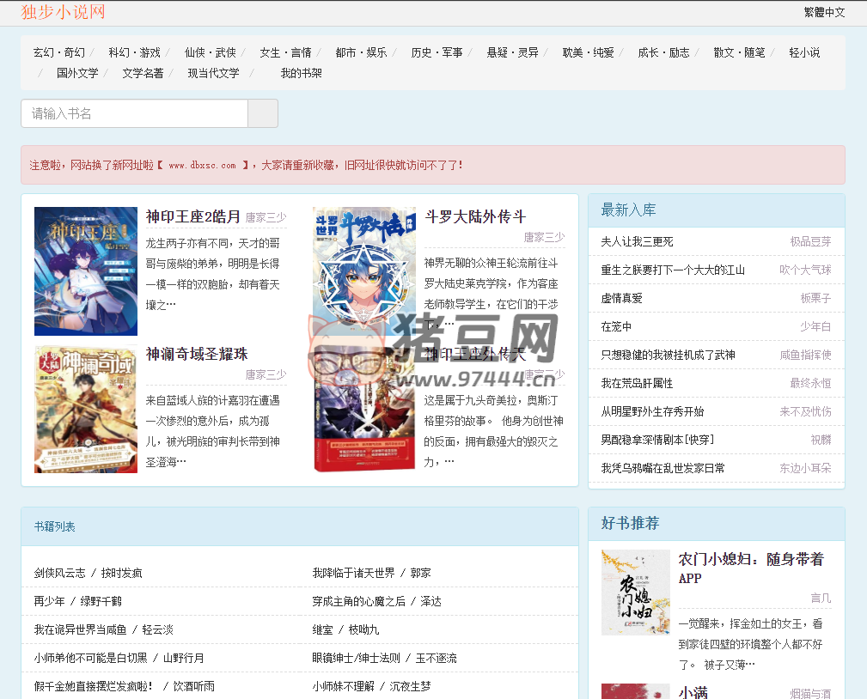Open the 小满 recommended book title
Screen dimensions: 867x699
[x=693, y=692]
